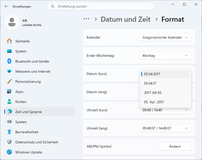Click the Einstellungen window title
Screen dimensions: 202x160
coord(22,7)
